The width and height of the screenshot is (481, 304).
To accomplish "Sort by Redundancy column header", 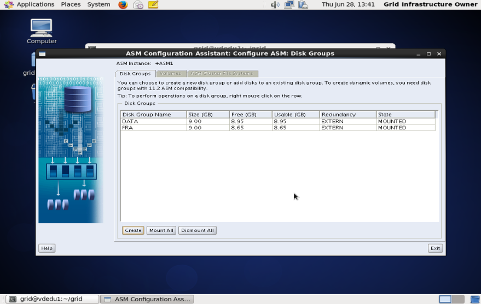I will pyautogui.click(x=348, y=115).
